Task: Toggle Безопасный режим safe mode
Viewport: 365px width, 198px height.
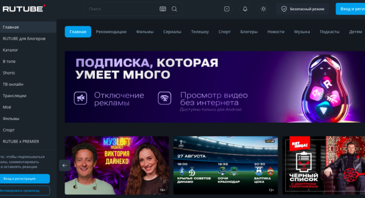Action: pos(302,9)
